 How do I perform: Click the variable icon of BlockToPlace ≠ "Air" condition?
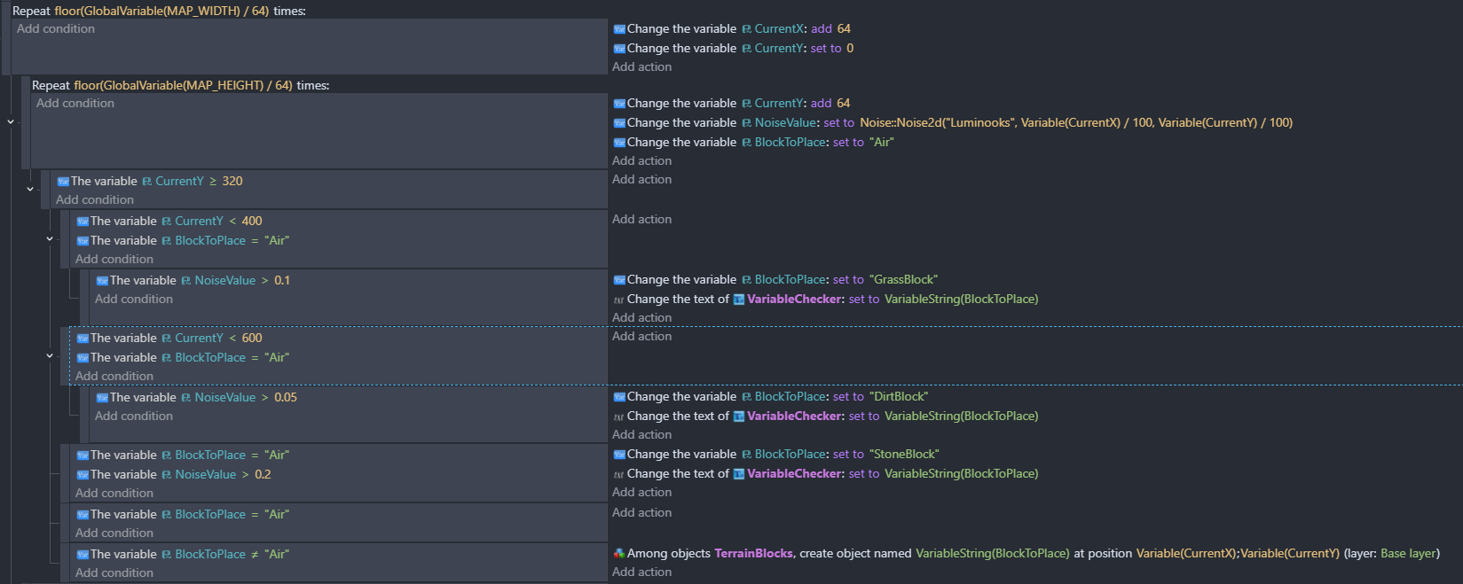point(83,555)
